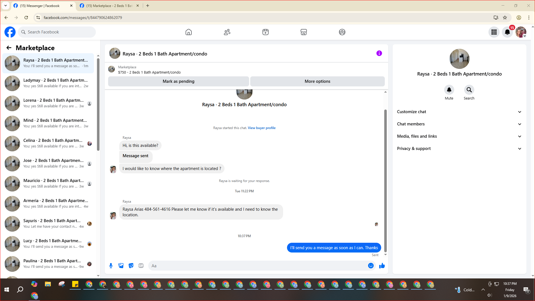Viewport: 535px width, 301px height.
Task: Attach a photo using the image icon
Action: tap(121, 266)
